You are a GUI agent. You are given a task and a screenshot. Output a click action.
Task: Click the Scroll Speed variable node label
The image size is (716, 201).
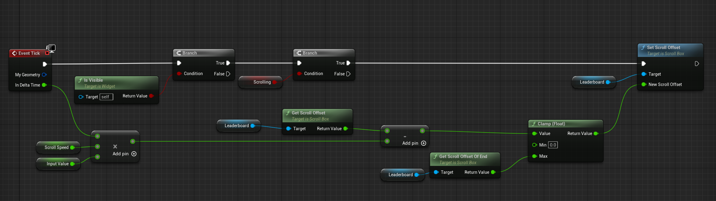tap(56, 147)
